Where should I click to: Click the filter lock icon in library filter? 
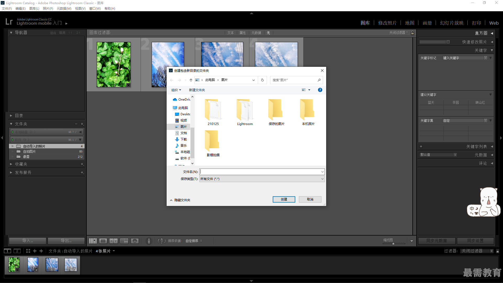click(x=413, y=32)
